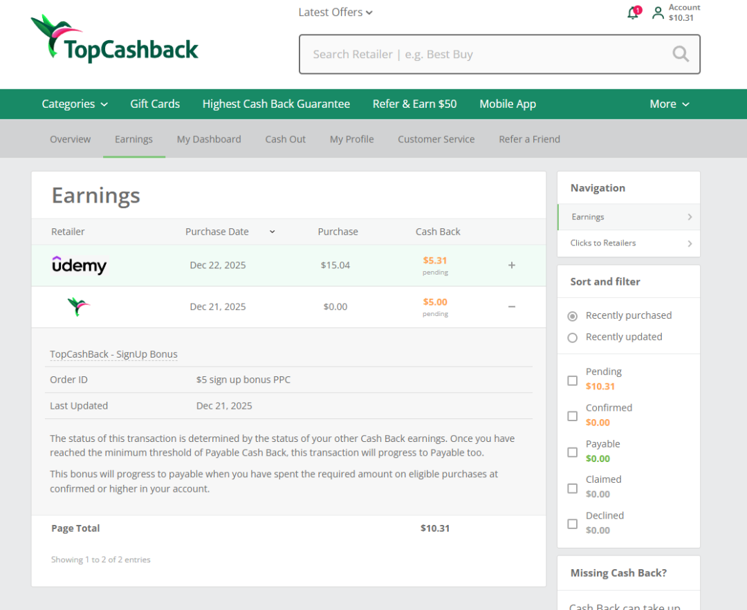Click the hummingbird logo in the signup bonus row
Screen dimensions: 747x610
point(79,306)
